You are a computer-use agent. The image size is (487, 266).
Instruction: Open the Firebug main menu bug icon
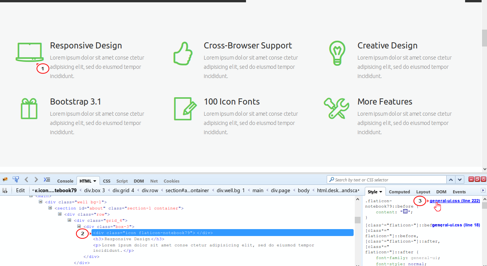pos(5,180)
